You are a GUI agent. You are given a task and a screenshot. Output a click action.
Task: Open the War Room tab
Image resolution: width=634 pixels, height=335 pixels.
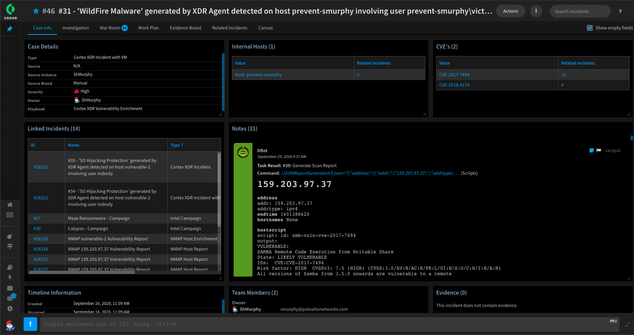click(x=113, y=28)
